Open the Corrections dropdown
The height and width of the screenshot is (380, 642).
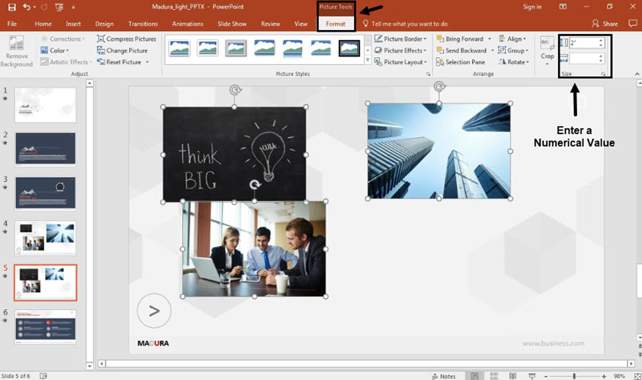click(63, 38)
